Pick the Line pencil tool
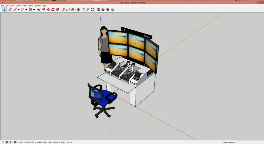This screenshot has height=144, width=264. (15, 10)
